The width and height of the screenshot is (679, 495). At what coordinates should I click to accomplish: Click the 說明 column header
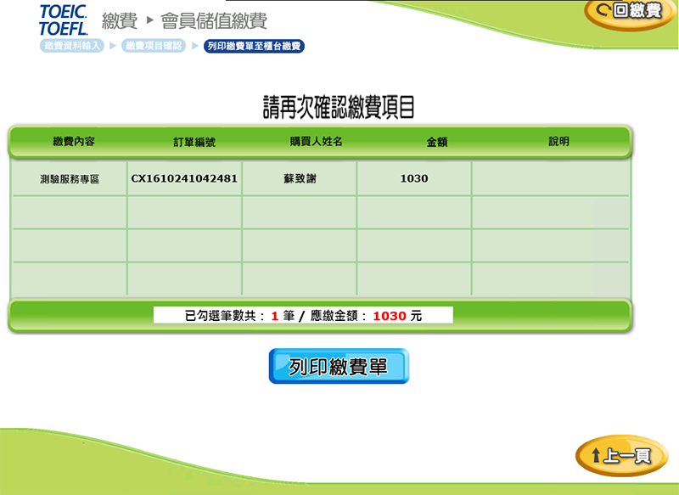point(558,142)
